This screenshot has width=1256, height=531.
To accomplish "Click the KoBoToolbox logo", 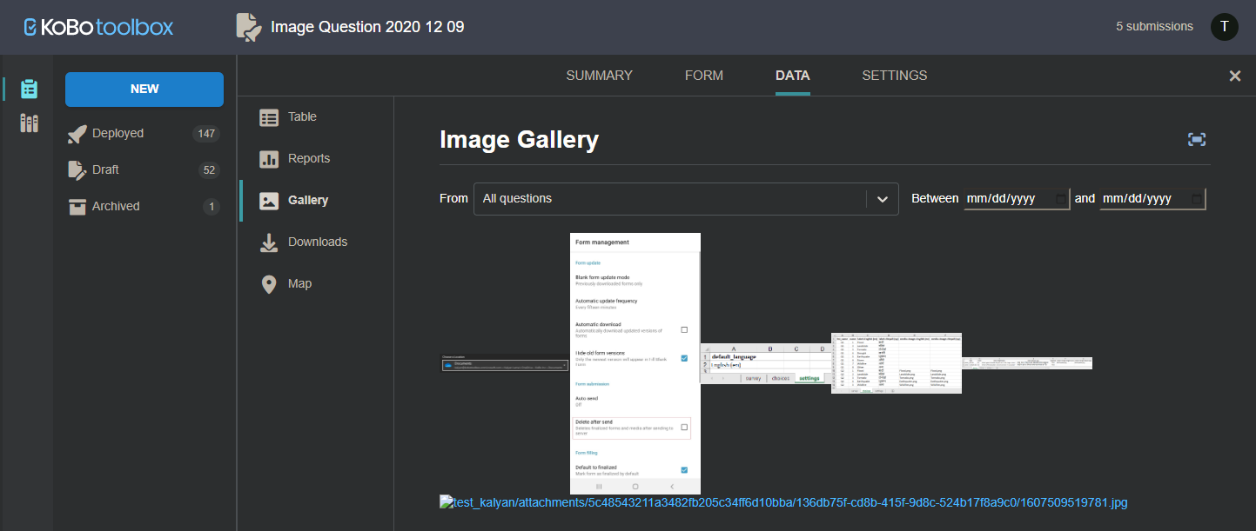I will (x=97, y=27).
